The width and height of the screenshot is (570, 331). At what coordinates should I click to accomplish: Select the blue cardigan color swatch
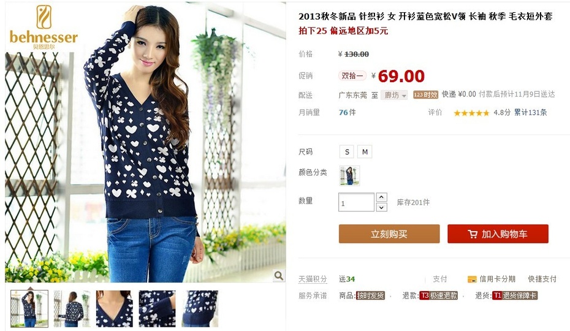(350, 176)
